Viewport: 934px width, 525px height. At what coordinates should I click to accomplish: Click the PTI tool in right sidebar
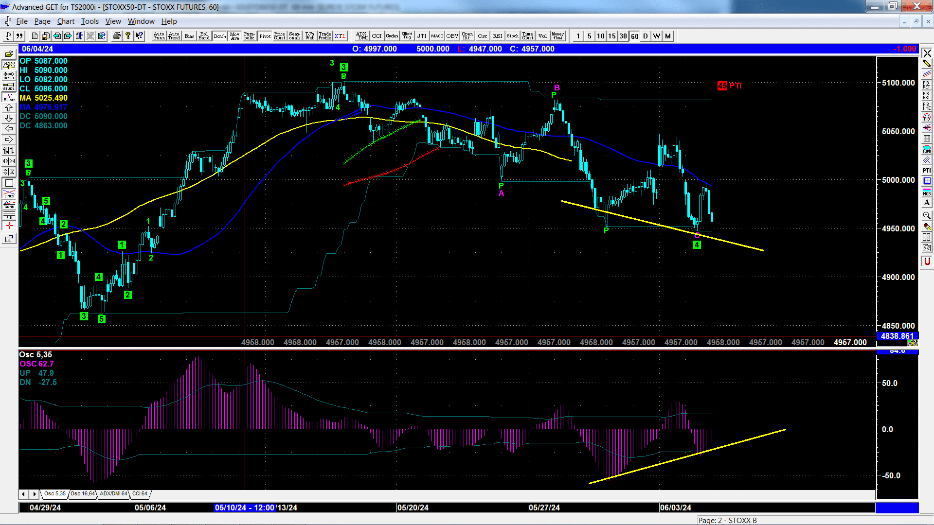927,171
